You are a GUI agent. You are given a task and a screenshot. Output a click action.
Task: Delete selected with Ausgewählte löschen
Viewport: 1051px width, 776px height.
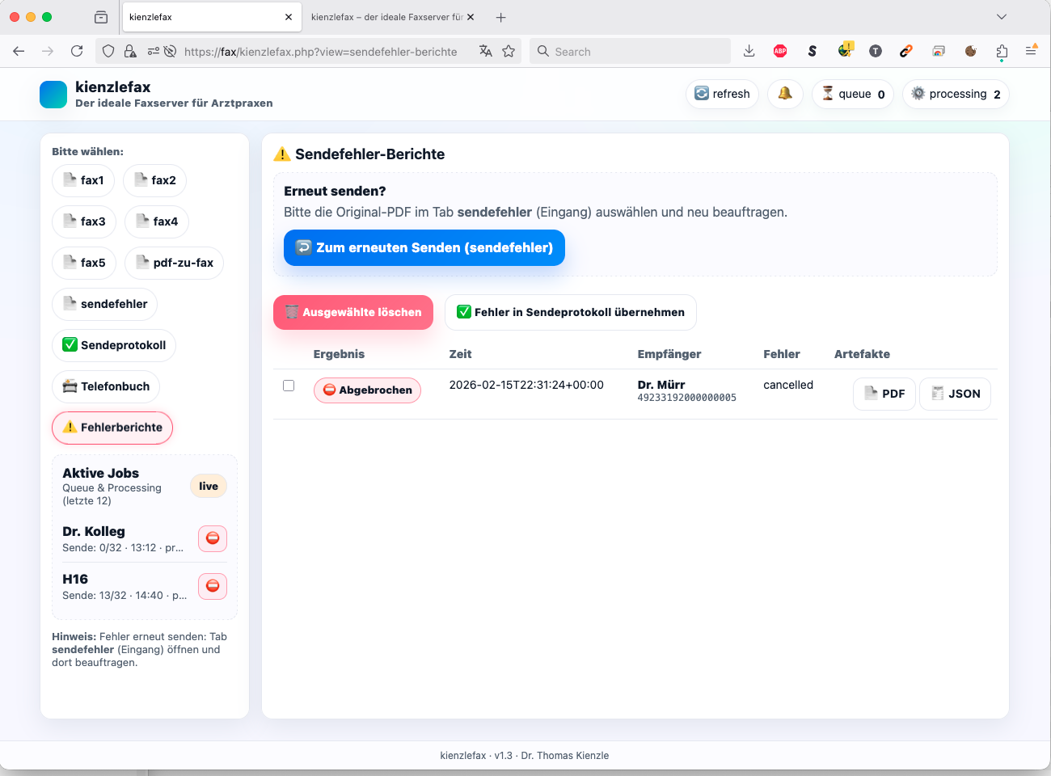[353, 312]
